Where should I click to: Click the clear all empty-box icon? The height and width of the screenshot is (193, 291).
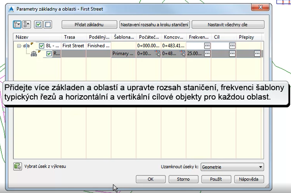[48, 24]
